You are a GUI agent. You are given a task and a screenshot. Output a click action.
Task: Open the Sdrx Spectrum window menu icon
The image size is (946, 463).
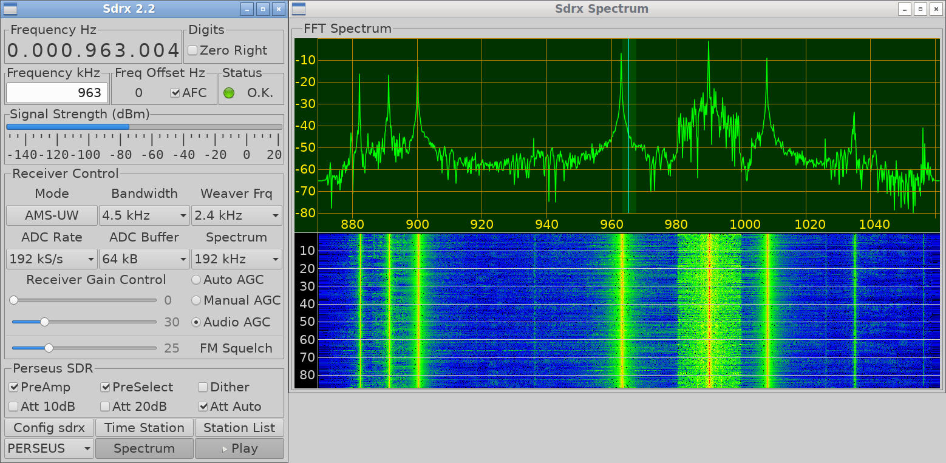(x=298, y=8)
